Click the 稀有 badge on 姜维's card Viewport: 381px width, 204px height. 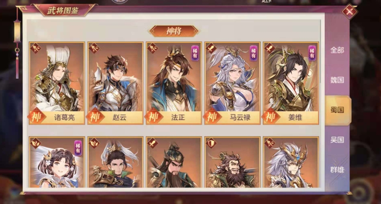[312, 53]
